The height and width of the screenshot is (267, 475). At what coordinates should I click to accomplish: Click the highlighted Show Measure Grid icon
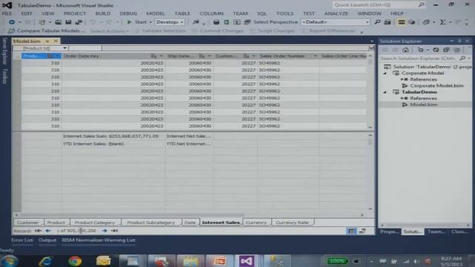[402, 22]
